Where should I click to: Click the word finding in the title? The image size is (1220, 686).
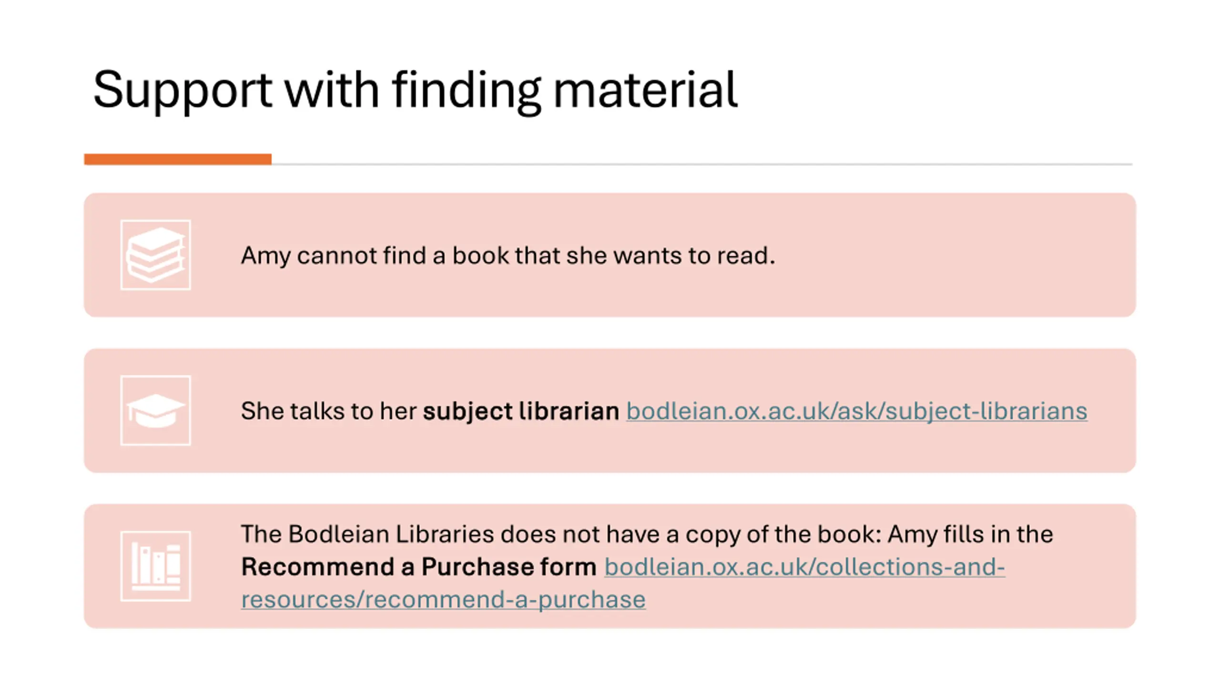(466, 91)
